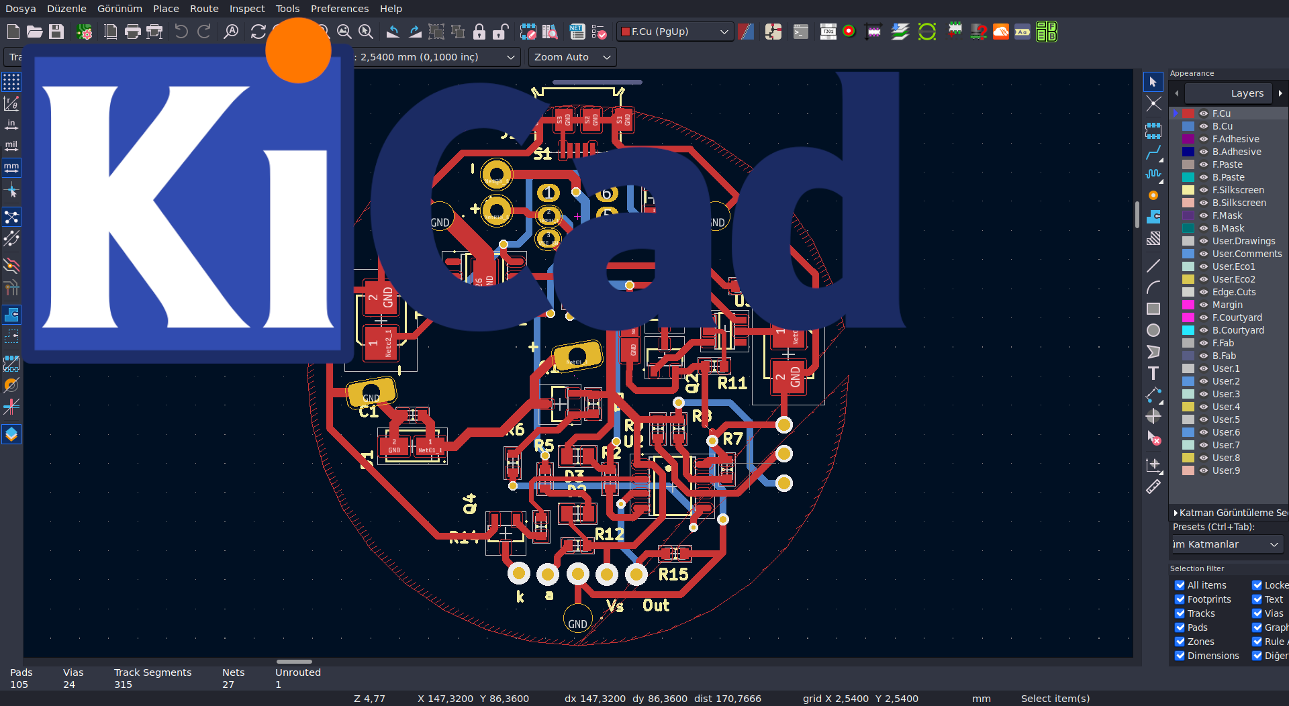Switch units to inches

[x=11, y=125]
